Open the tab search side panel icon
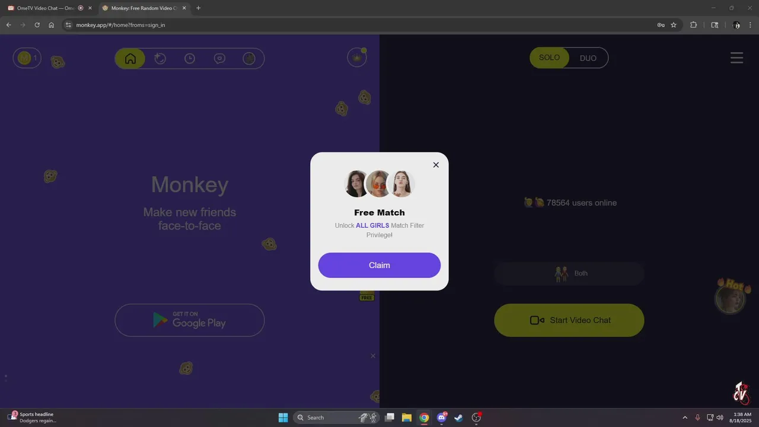 coord(715,25)
